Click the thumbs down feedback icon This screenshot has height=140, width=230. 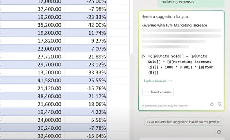click(x=219, y=104)
